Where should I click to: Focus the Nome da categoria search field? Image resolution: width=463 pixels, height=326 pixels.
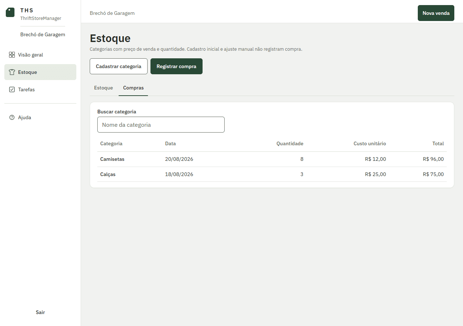click(161, 125)
